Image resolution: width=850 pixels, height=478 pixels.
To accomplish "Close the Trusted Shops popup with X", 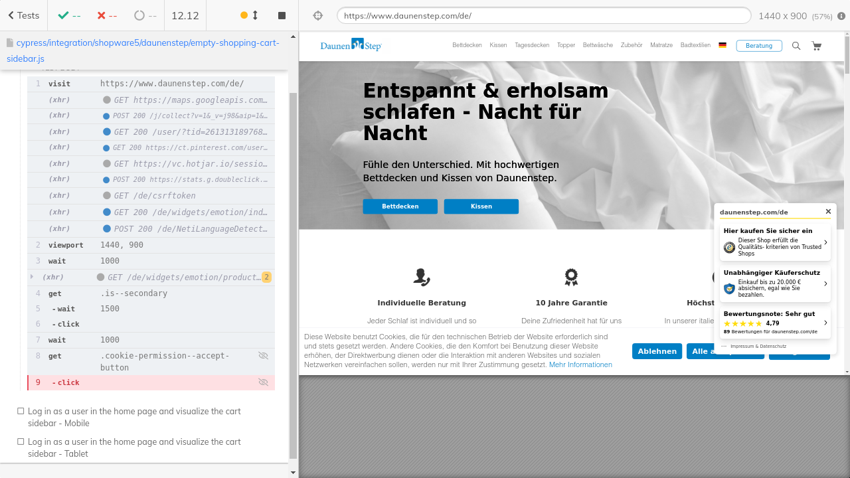I will (828, 212).
